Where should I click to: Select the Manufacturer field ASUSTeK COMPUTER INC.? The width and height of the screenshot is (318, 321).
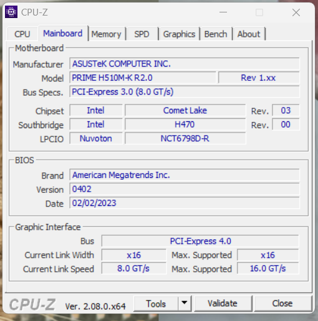tap(185, 63)
